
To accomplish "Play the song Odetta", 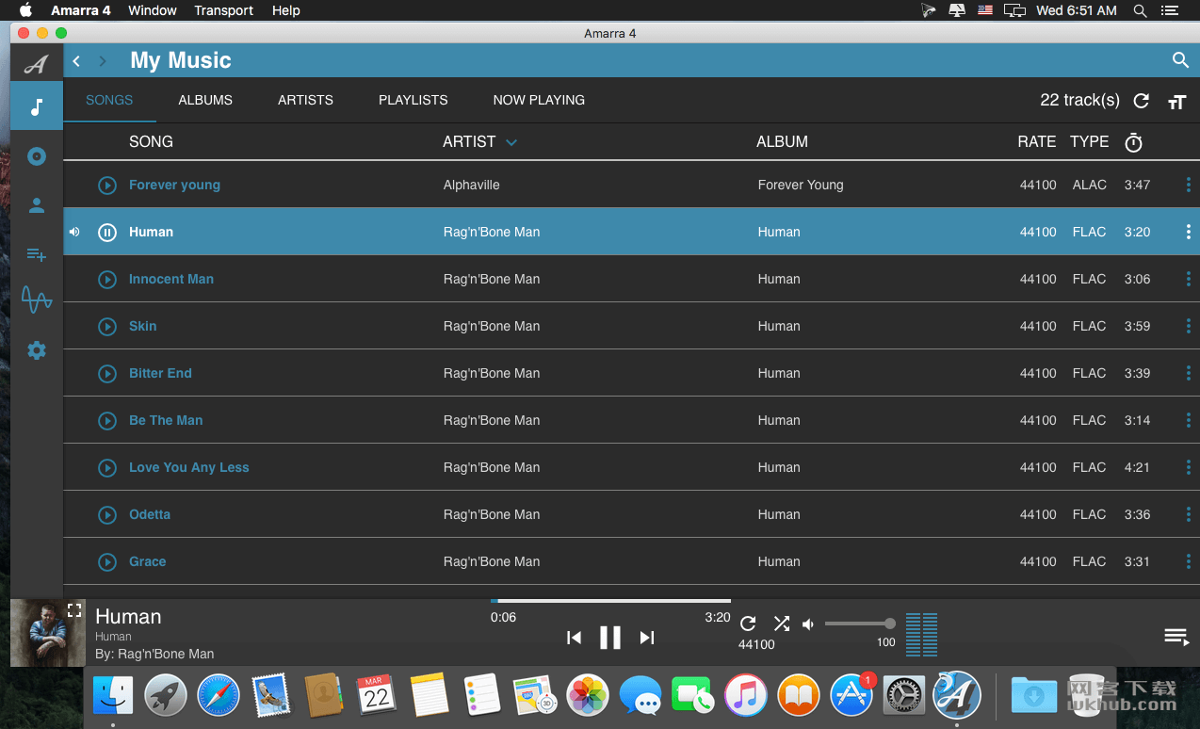I will tap(107, 515).
